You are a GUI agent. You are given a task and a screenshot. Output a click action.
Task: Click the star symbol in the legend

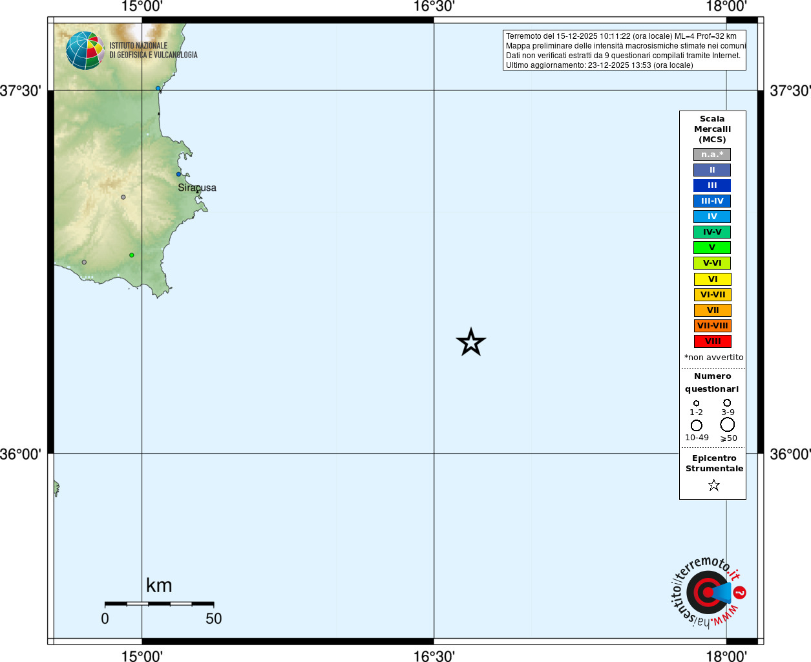(713, 485)
